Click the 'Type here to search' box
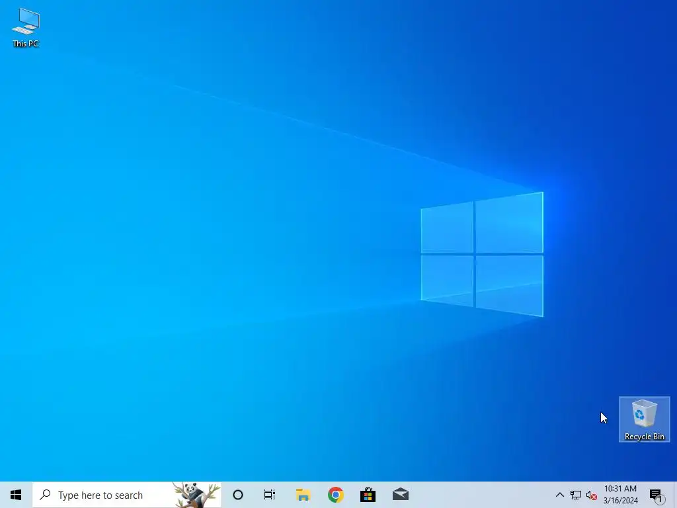The image size is (677, 508). point(127,495)
